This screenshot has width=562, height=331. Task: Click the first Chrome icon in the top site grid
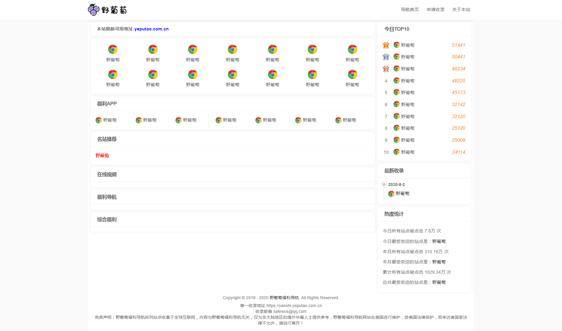(113, 49)
